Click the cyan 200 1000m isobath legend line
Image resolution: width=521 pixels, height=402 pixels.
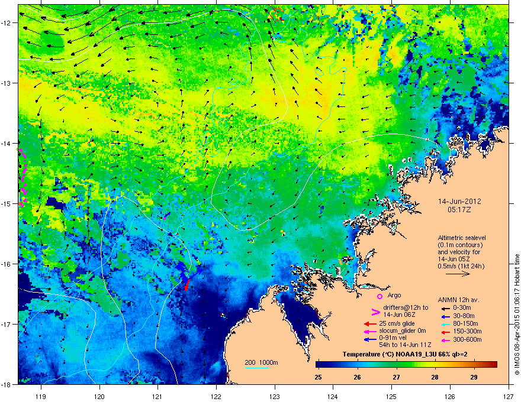point(256,368)
